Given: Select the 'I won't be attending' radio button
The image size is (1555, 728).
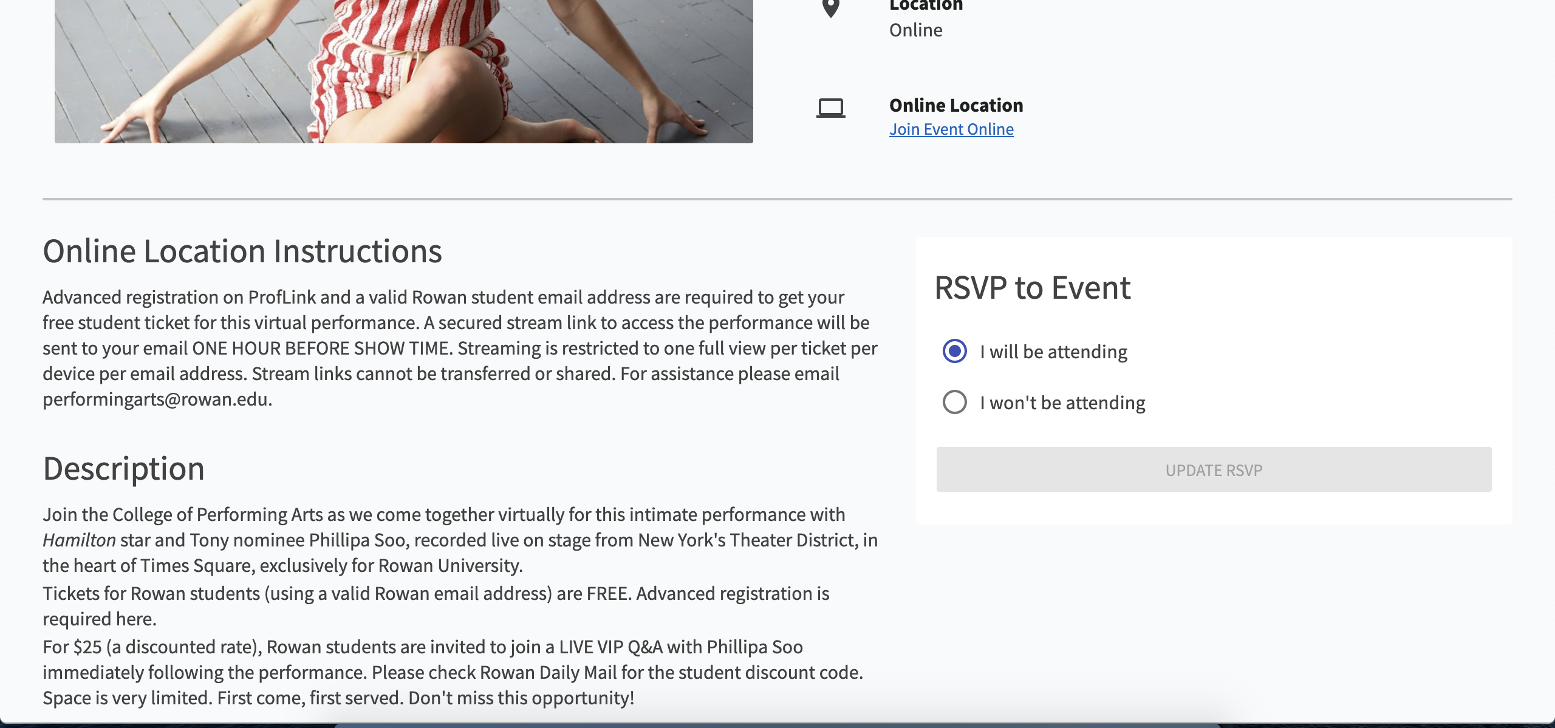Looking at the screenshot, I should click(954, 402).
